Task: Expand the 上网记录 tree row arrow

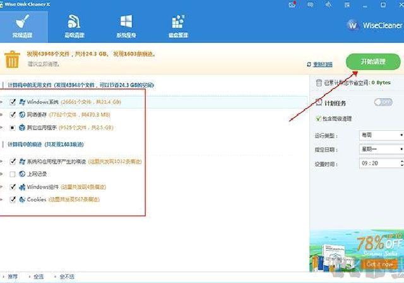Action: click(x=1, y=174)
